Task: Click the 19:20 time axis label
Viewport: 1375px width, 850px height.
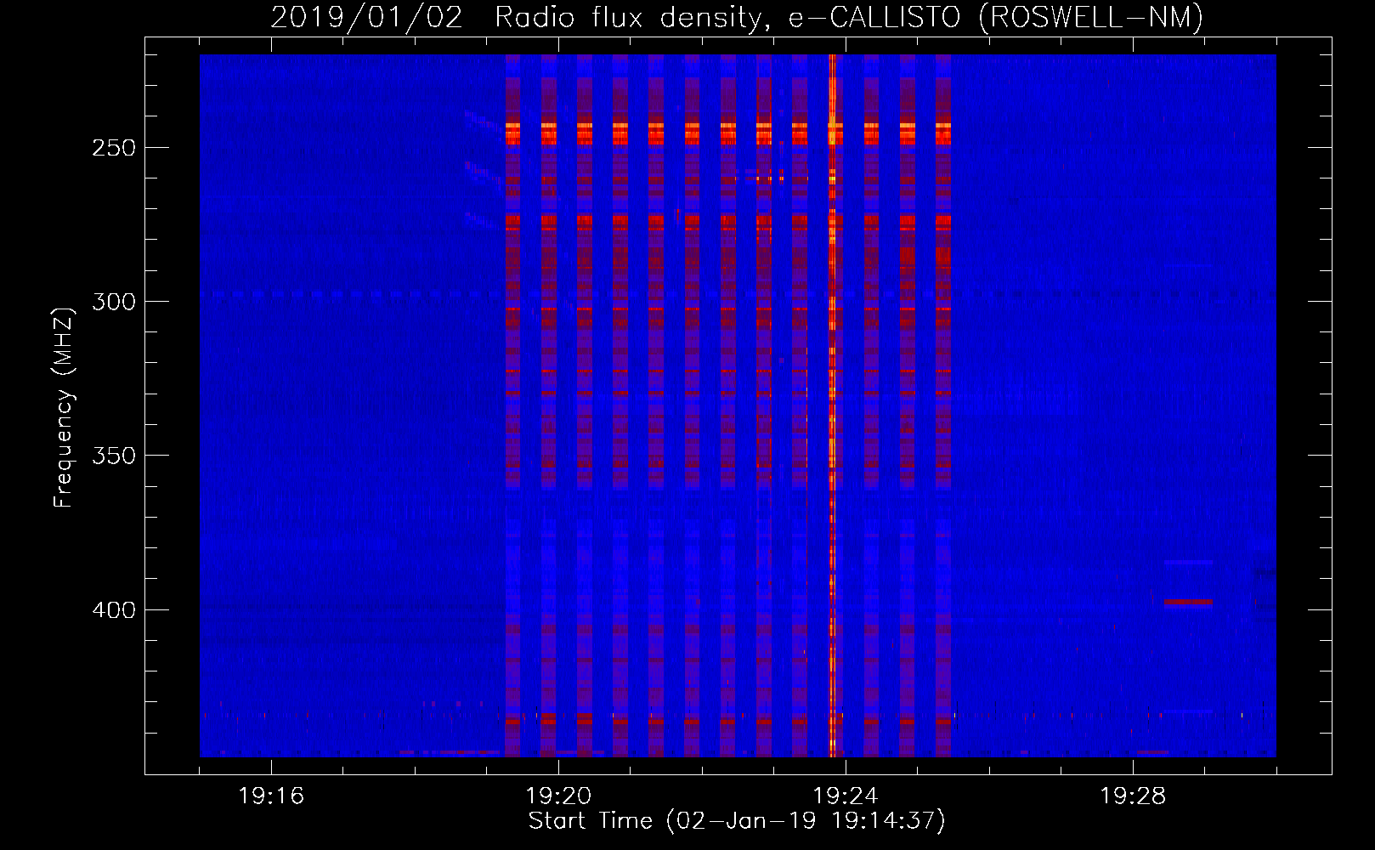Action: pyautogui.click(x=558, y=796)
